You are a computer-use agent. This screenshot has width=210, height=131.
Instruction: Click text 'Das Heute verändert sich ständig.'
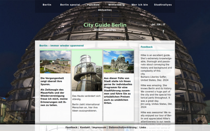point(86,97)
